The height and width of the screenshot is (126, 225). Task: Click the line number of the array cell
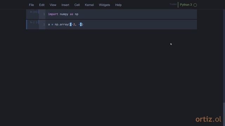click(x=44, y=24)
